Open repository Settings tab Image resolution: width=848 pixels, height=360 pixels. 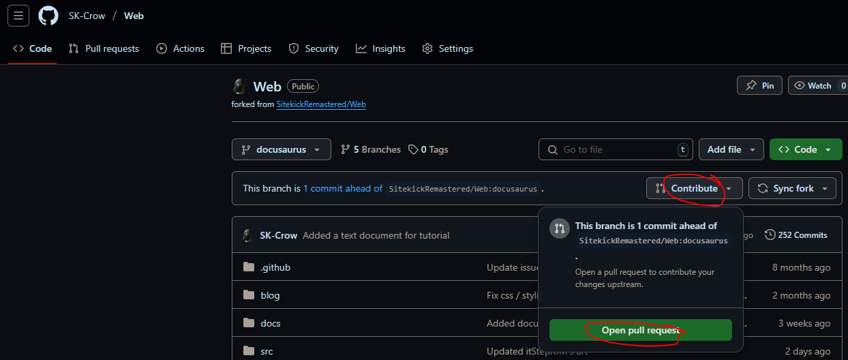pyautogui.click(x=447, y=48)
